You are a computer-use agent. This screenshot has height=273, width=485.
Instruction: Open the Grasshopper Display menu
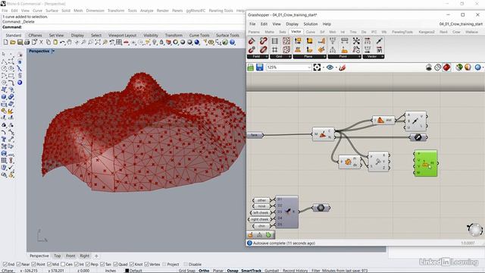tap(292, 24)
